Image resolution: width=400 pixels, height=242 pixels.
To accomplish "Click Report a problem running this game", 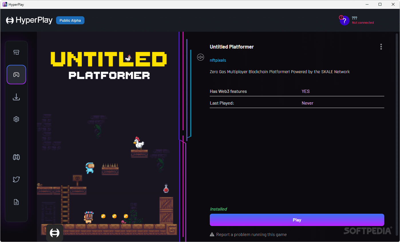I will (x=248, y=235).
